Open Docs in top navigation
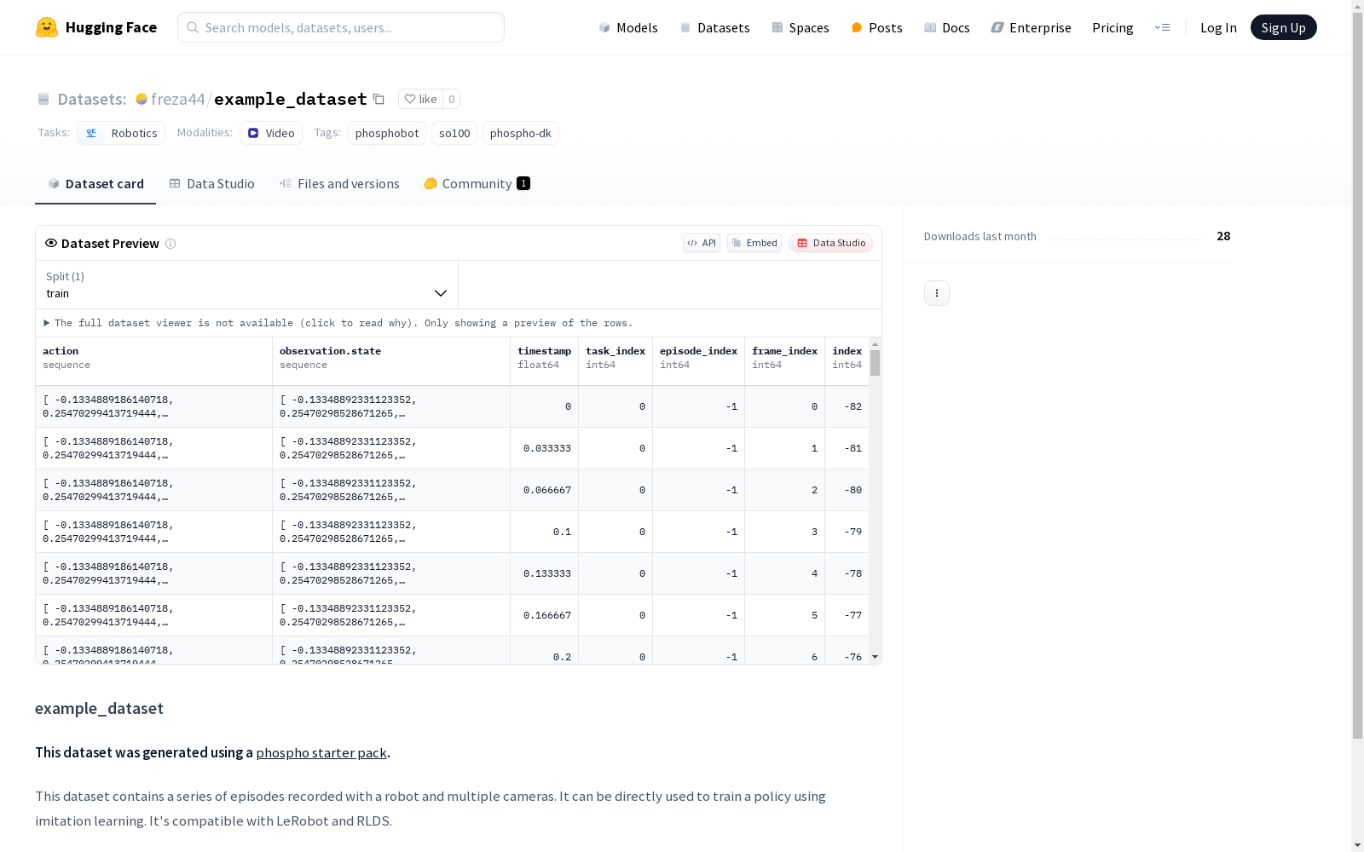Image resolution: width=1364 pixels, height=852 pixels. click(947, 27)
